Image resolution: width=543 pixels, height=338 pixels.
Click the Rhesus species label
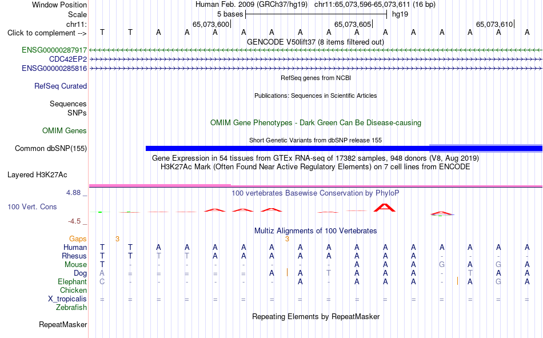(x=74, y=256)
